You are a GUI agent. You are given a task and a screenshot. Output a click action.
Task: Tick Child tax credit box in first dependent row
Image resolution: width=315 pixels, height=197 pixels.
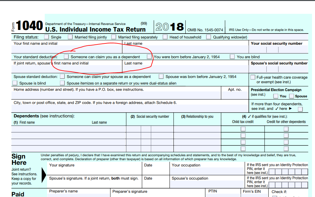[243, 129]
